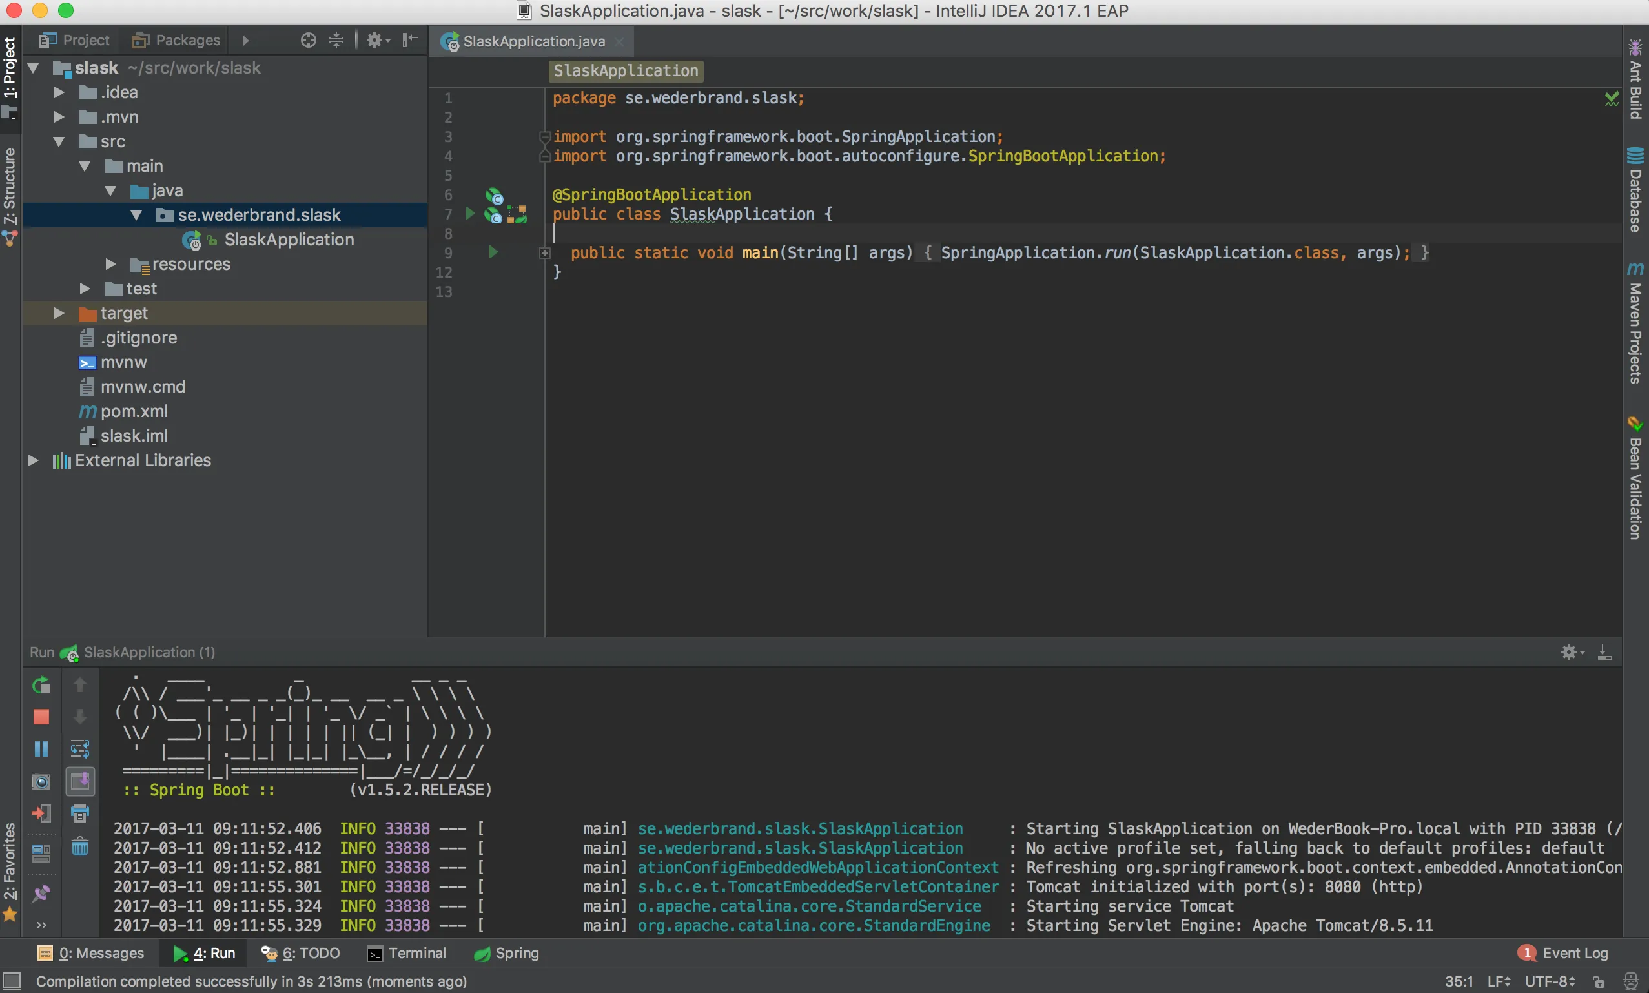Select pom.xml in the project tree
The image size is (1649, 993).
click(x=134, y=411)
